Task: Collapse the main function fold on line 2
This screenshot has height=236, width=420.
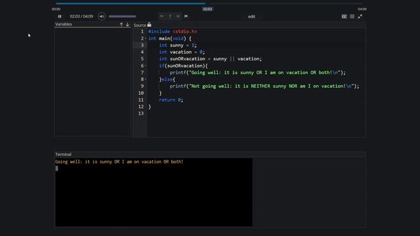Action: [x=146, y=39]
